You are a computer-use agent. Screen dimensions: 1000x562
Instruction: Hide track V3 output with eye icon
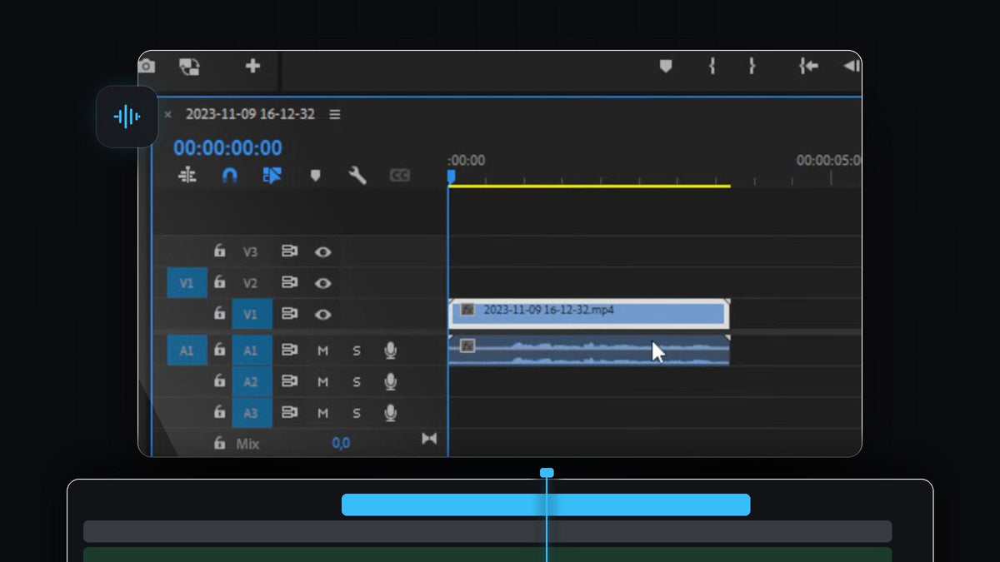[x=322, y=251]
